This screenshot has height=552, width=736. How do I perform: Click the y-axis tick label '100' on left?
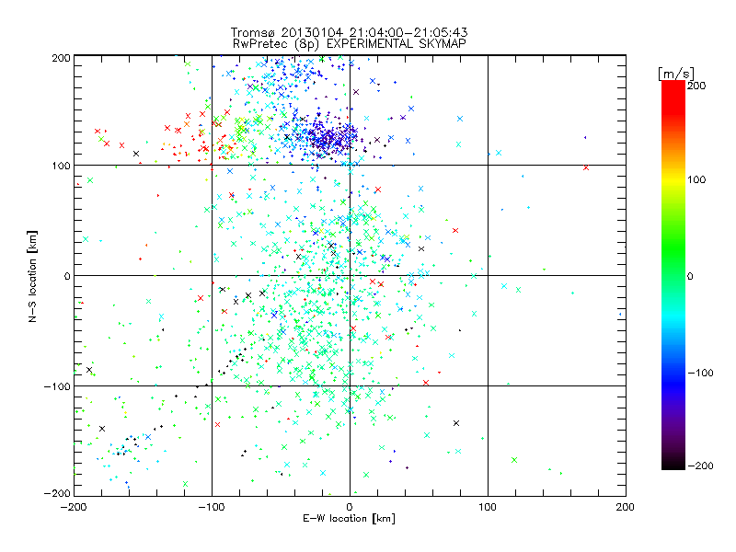point(61,166)
